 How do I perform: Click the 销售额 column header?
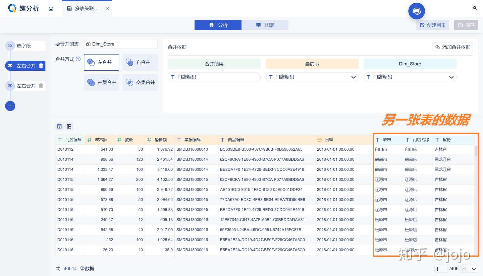(160, 140)
